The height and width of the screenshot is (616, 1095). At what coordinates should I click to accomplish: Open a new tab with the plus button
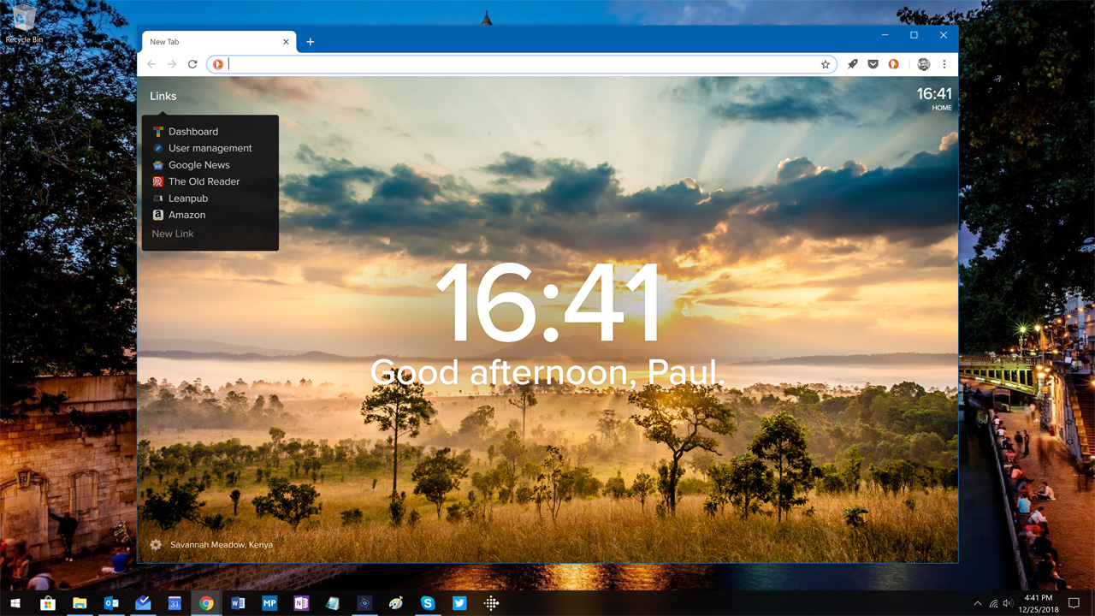[311, 42]
